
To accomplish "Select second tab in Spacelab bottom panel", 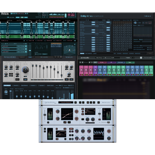I will (x=16, y=86).
